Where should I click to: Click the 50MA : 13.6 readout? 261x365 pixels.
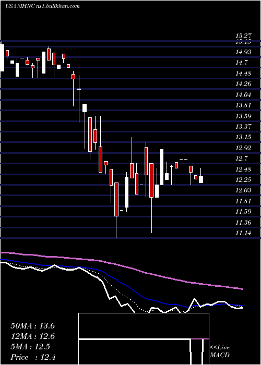point(32,326)
